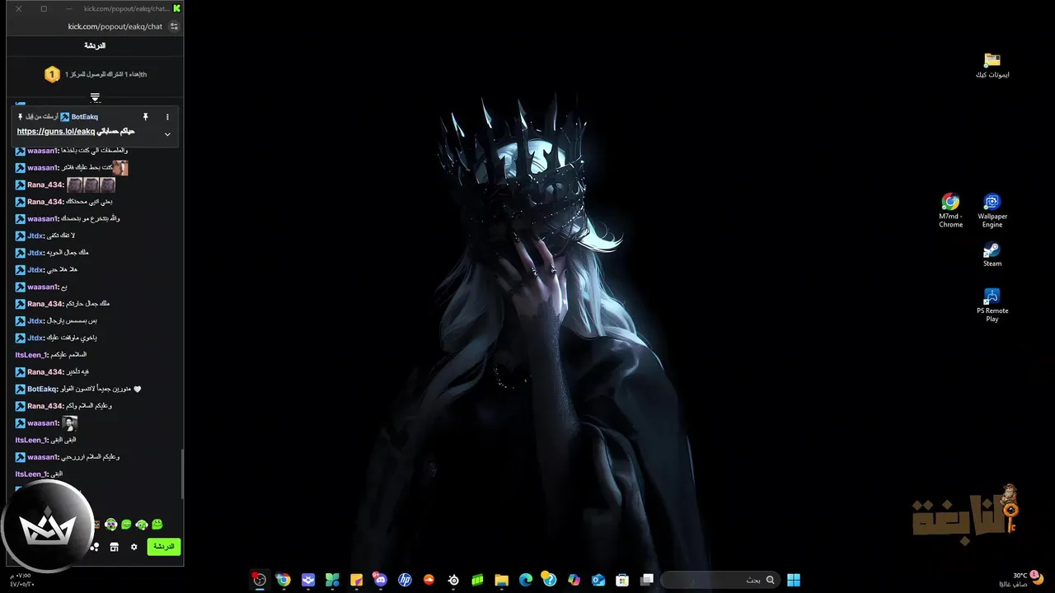The height and width of the screenshot is (593, 1055).
Task: Insert the green laughing emote third from right
Action: 126,525
